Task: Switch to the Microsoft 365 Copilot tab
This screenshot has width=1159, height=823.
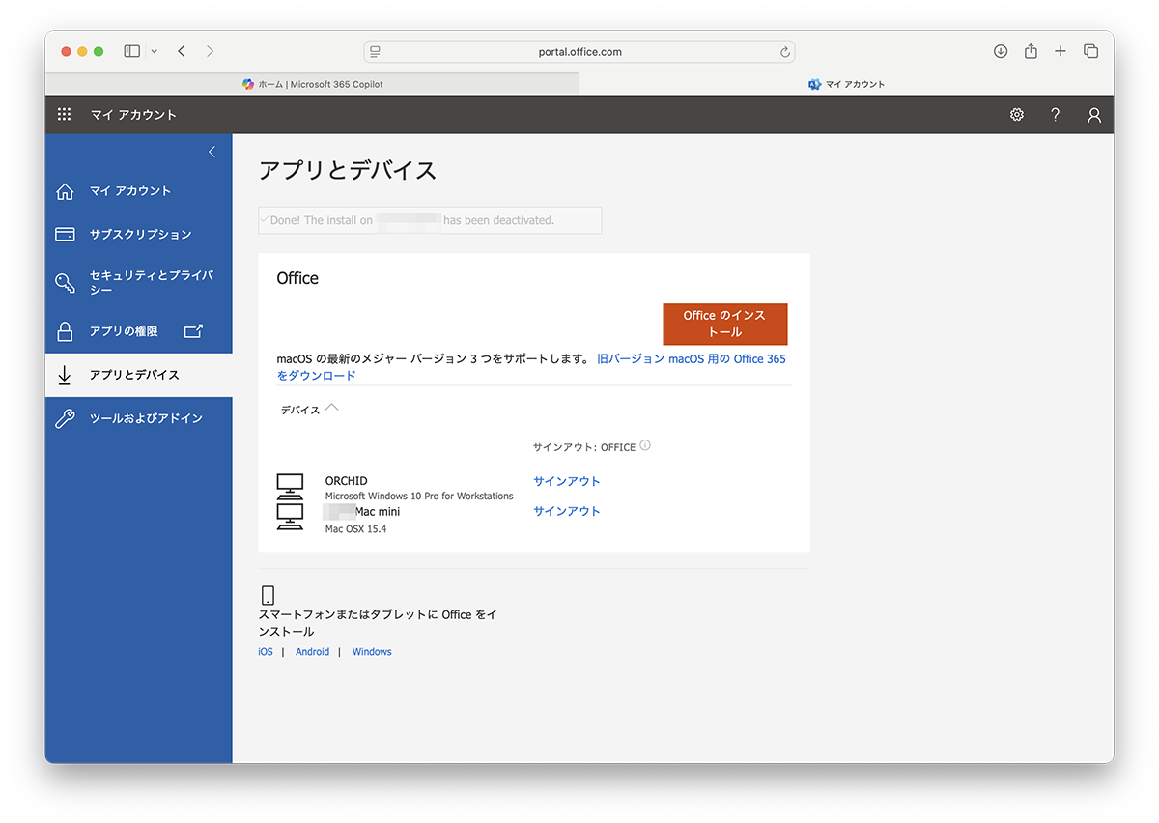Action: 312,84
